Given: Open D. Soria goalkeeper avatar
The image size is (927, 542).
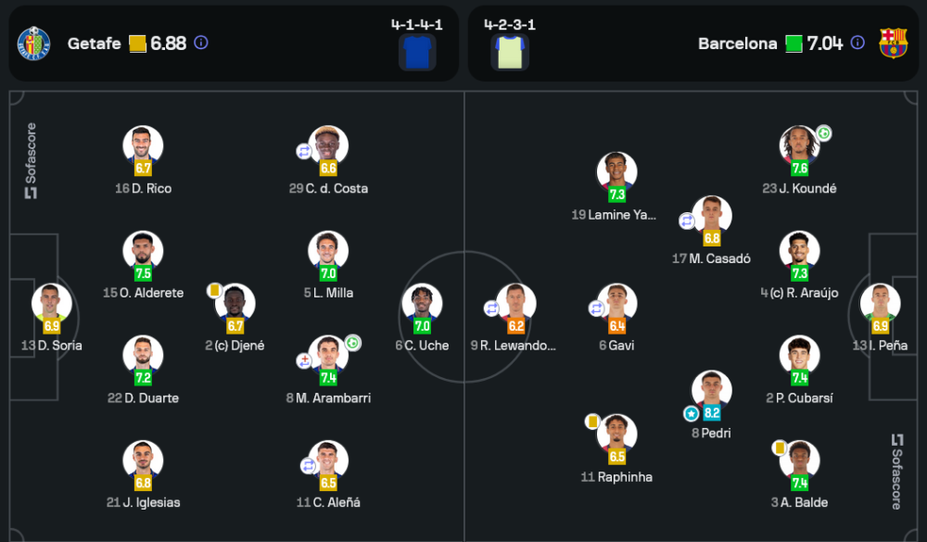Looking at the screenshot, I should click(51, 303).
